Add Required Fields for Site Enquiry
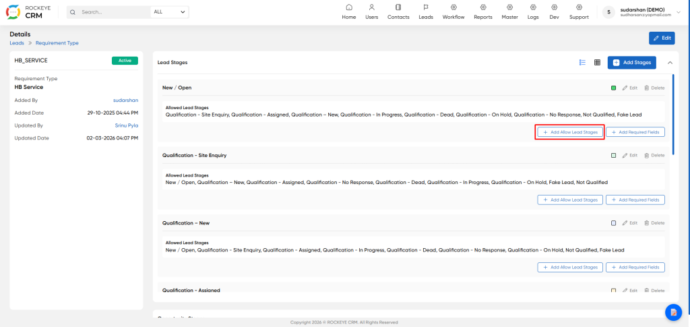The image size is (690, 327). coord(635,200)
